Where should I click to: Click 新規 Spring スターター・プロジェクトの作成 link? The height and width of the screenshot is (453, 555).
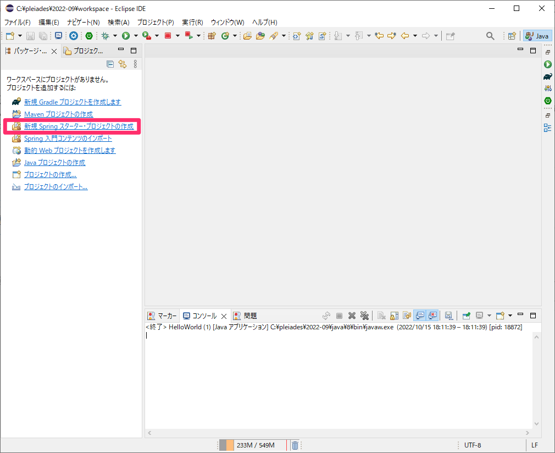pyautogui.click(x=79, y=126)
